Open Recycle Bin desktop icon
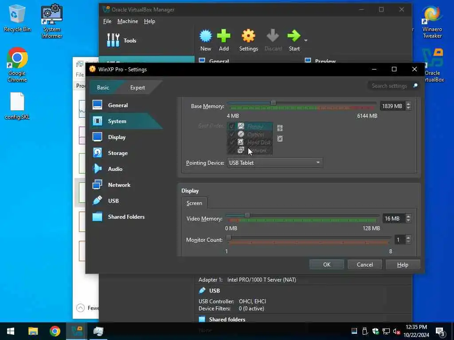Screen dimensions: 454x340 (17, 18)
